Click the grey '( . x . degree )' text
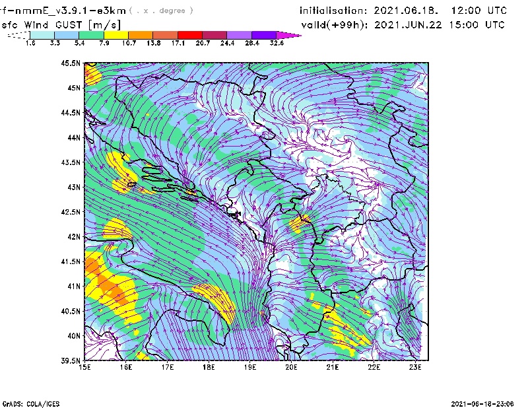 (161, 11)
